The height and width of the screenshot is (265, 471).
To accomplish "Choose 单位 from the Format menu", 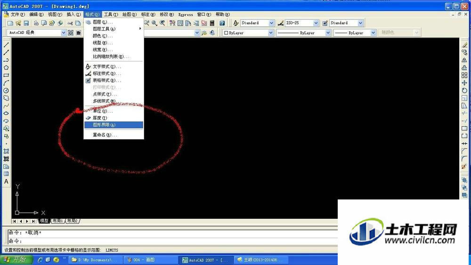I will pos(114,111).
